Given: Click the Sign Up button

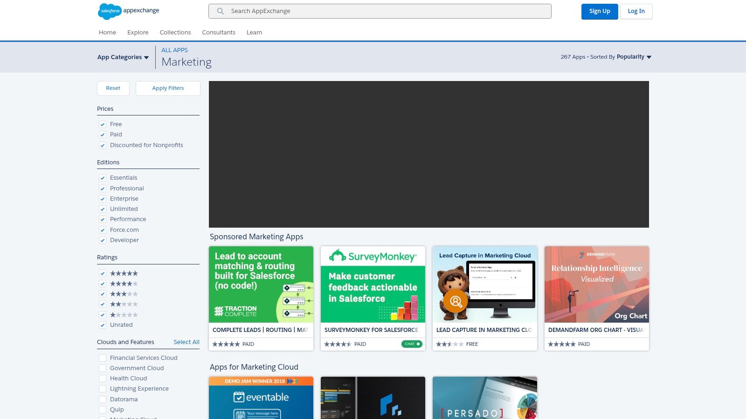Looking at the screenshot, I should [600, 12].
